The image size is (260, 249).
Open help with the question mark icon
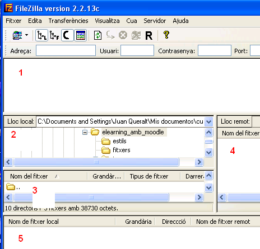tap(166, 35)
